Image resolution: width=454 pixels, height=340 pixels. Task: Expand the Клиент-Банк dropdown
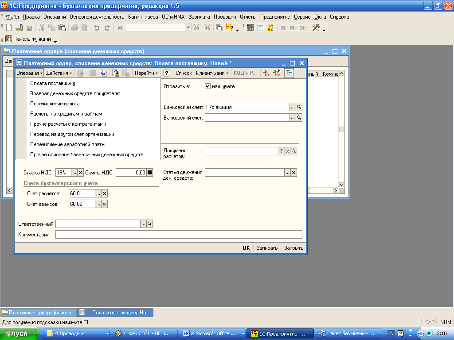click(212, 73)
